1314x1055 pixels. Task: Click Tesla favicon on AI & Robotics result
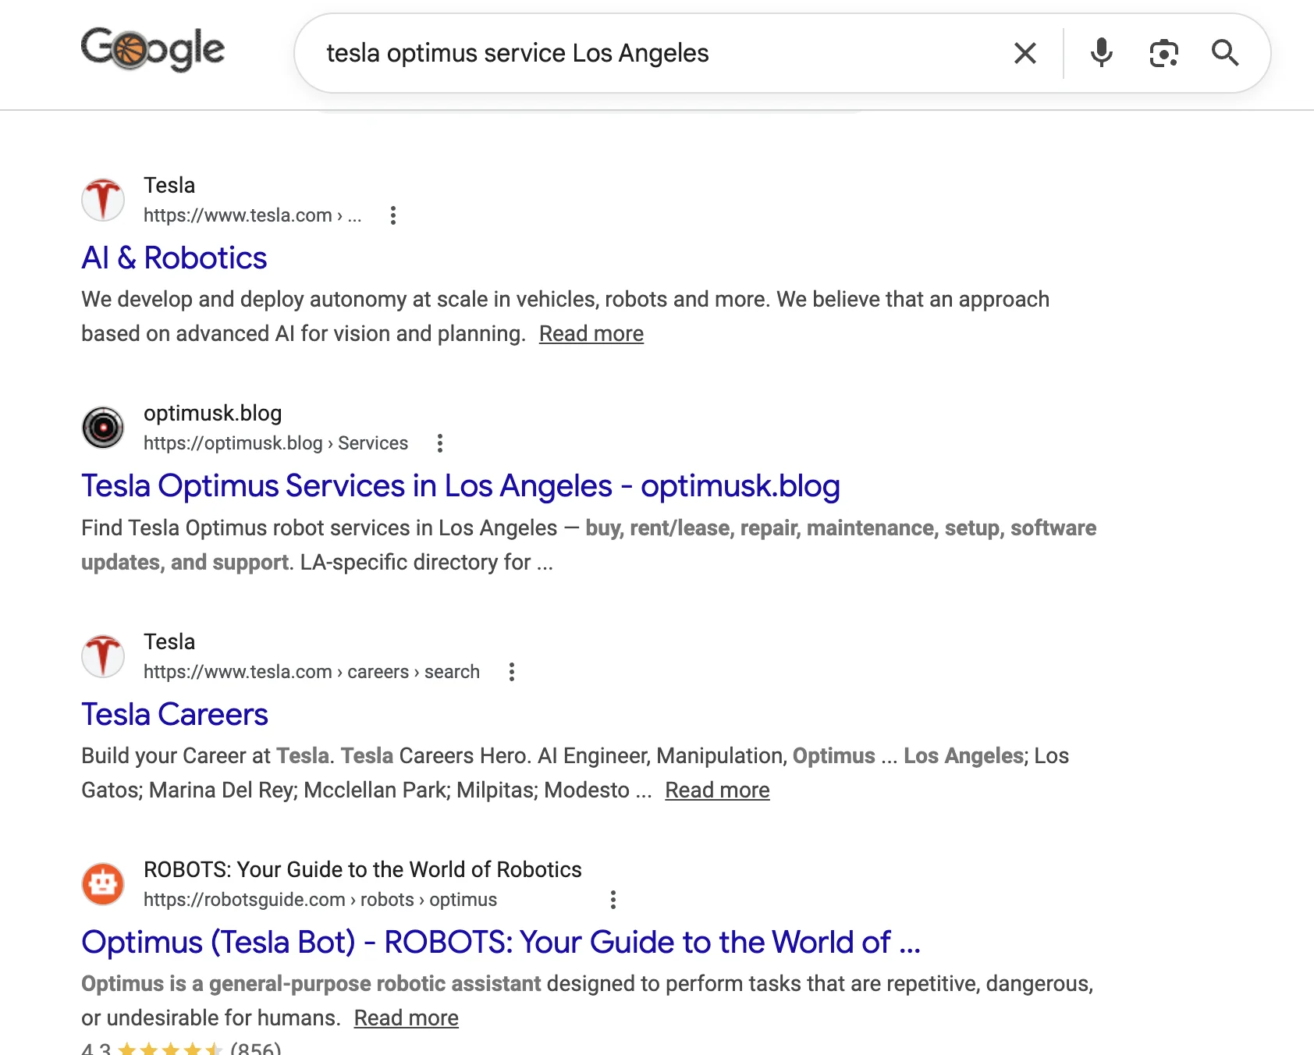pyautogui.click(x=103, y=200)
